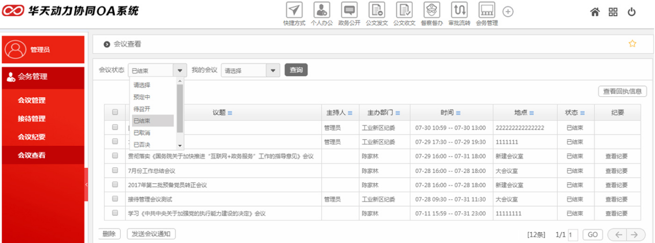Open the 公文发文 document sending icon

click(x=377, y=11)
